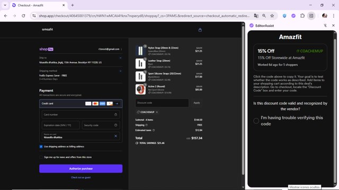Open the shopping bag cart icon

[x=200, y=30]
